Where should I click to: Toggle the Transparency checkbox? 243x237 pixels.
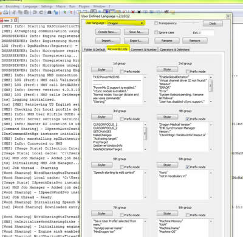[156, 23]
